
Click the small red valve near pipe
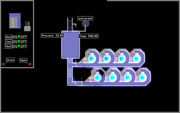(x=76, y=27)
